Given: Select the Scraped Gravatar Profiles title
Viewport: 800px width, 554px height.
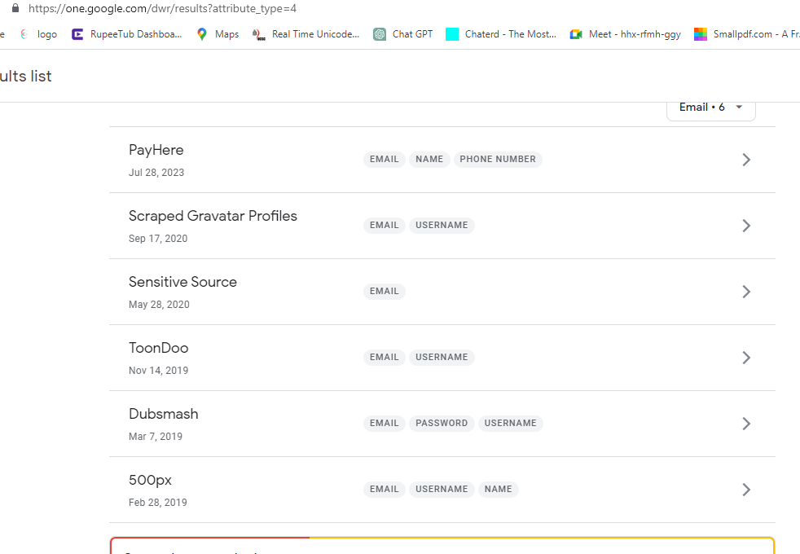Looking at the screenshot, I should (213, 216).
